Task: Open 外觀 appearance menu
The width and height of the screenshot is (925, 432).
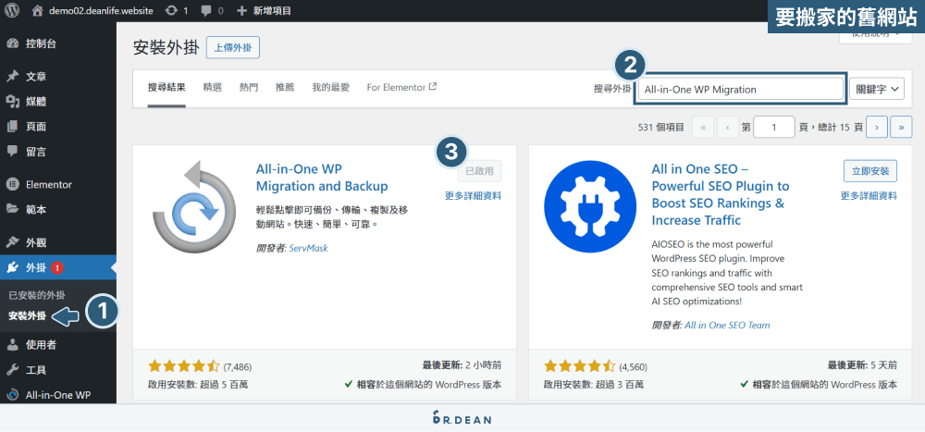Action: coord(57,242)
